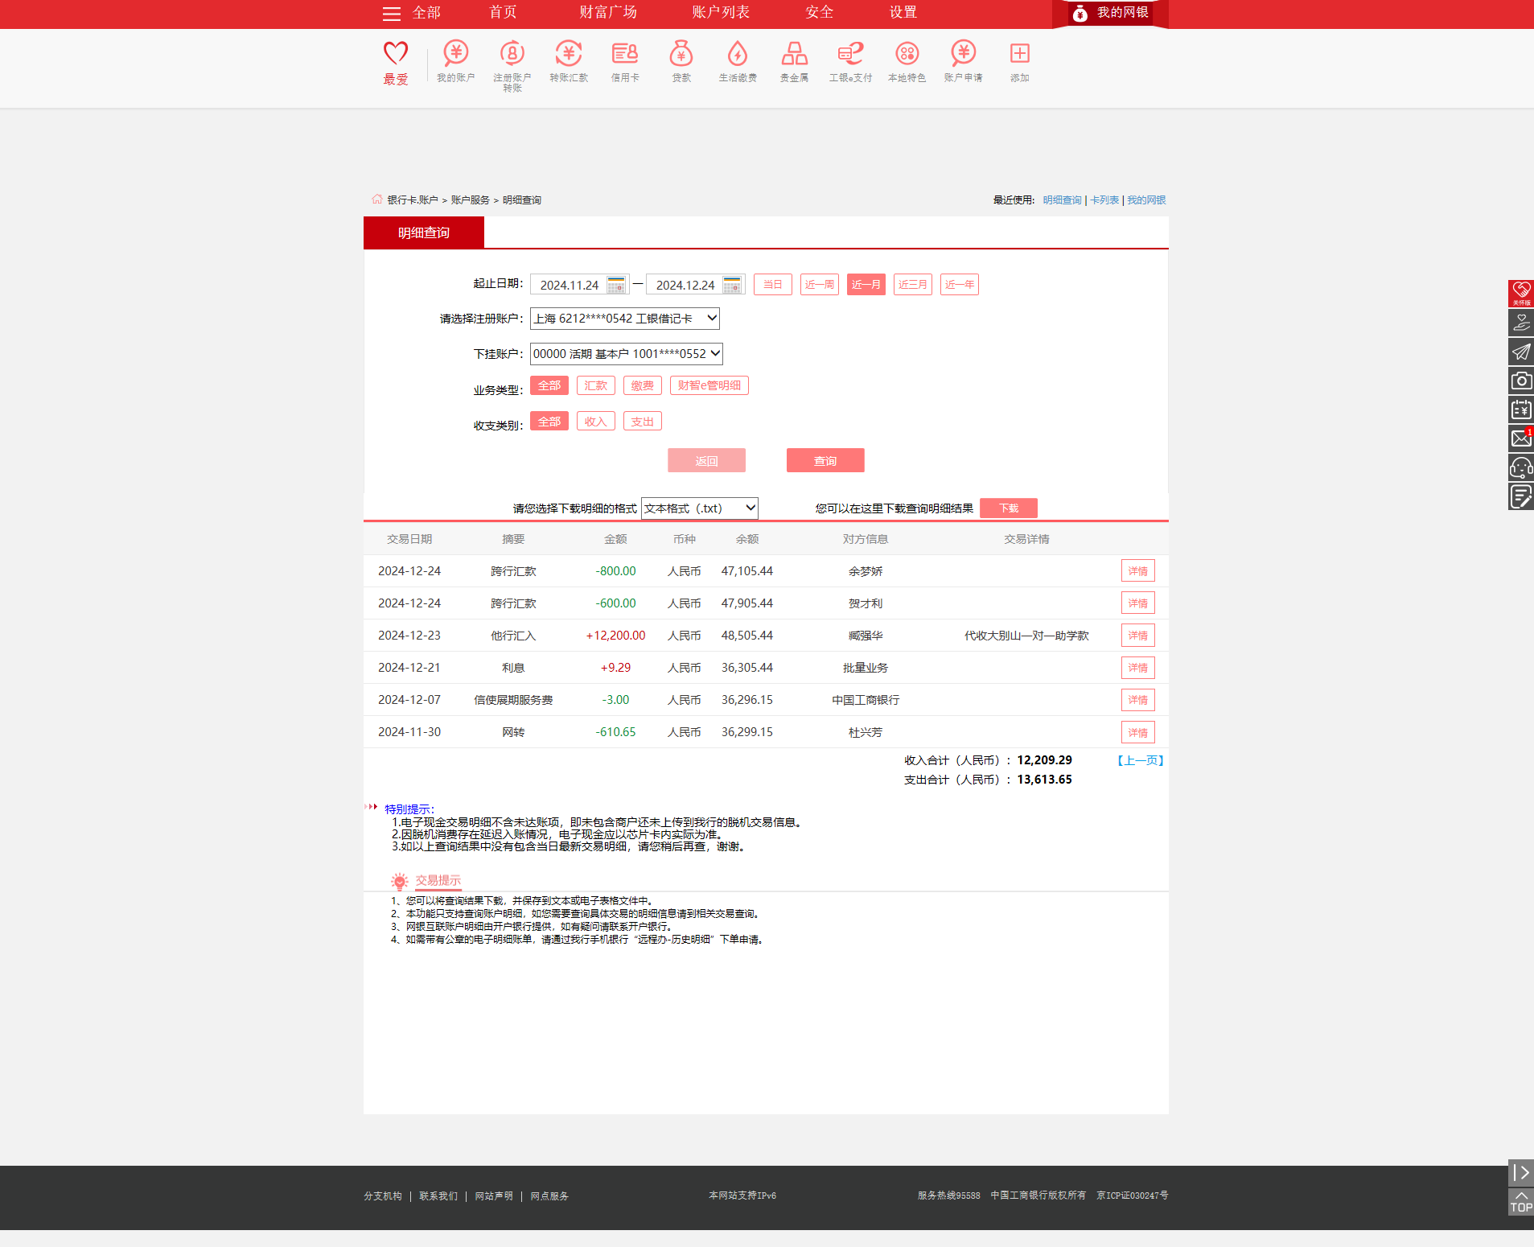View 详情 for 杜兴芳 transaction
The image size is (1534, 1247).
pyautogui.click(x=1138, y=732)
